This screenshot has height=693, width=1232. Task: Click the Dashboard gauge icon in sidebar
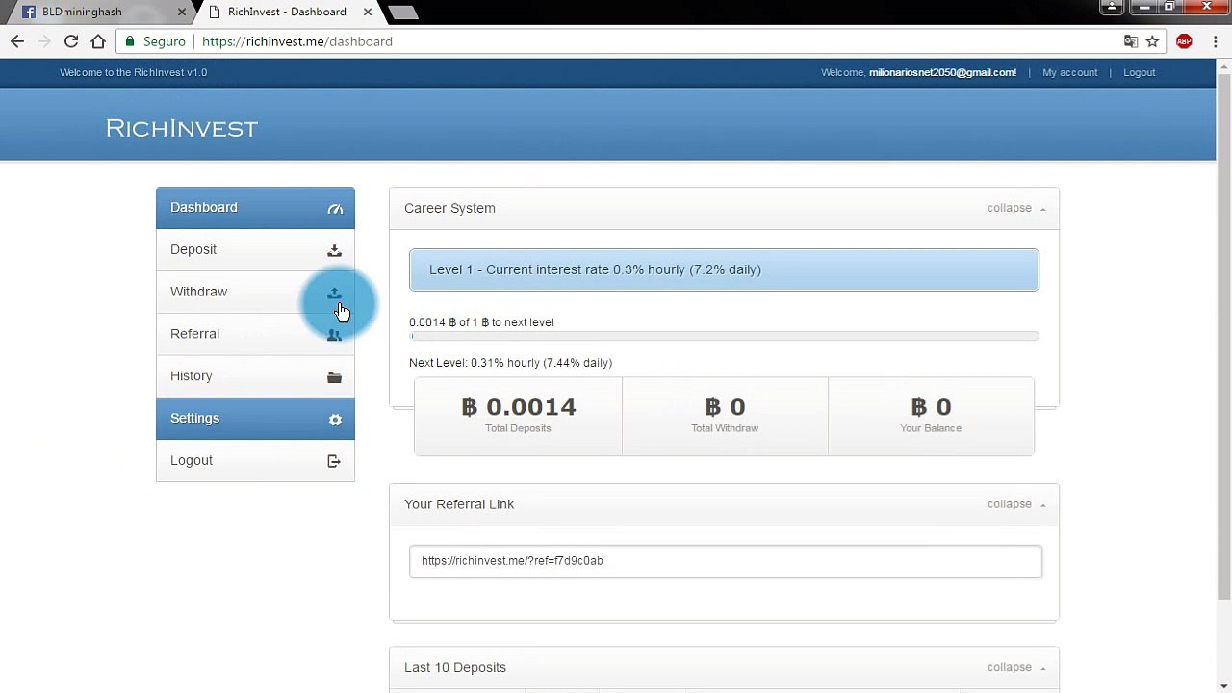coord(335,209)
